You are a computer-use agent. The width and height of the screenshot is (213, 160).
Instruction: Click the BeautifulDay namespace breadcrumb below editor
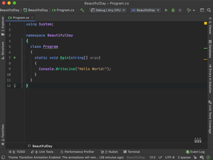point(40,146)
